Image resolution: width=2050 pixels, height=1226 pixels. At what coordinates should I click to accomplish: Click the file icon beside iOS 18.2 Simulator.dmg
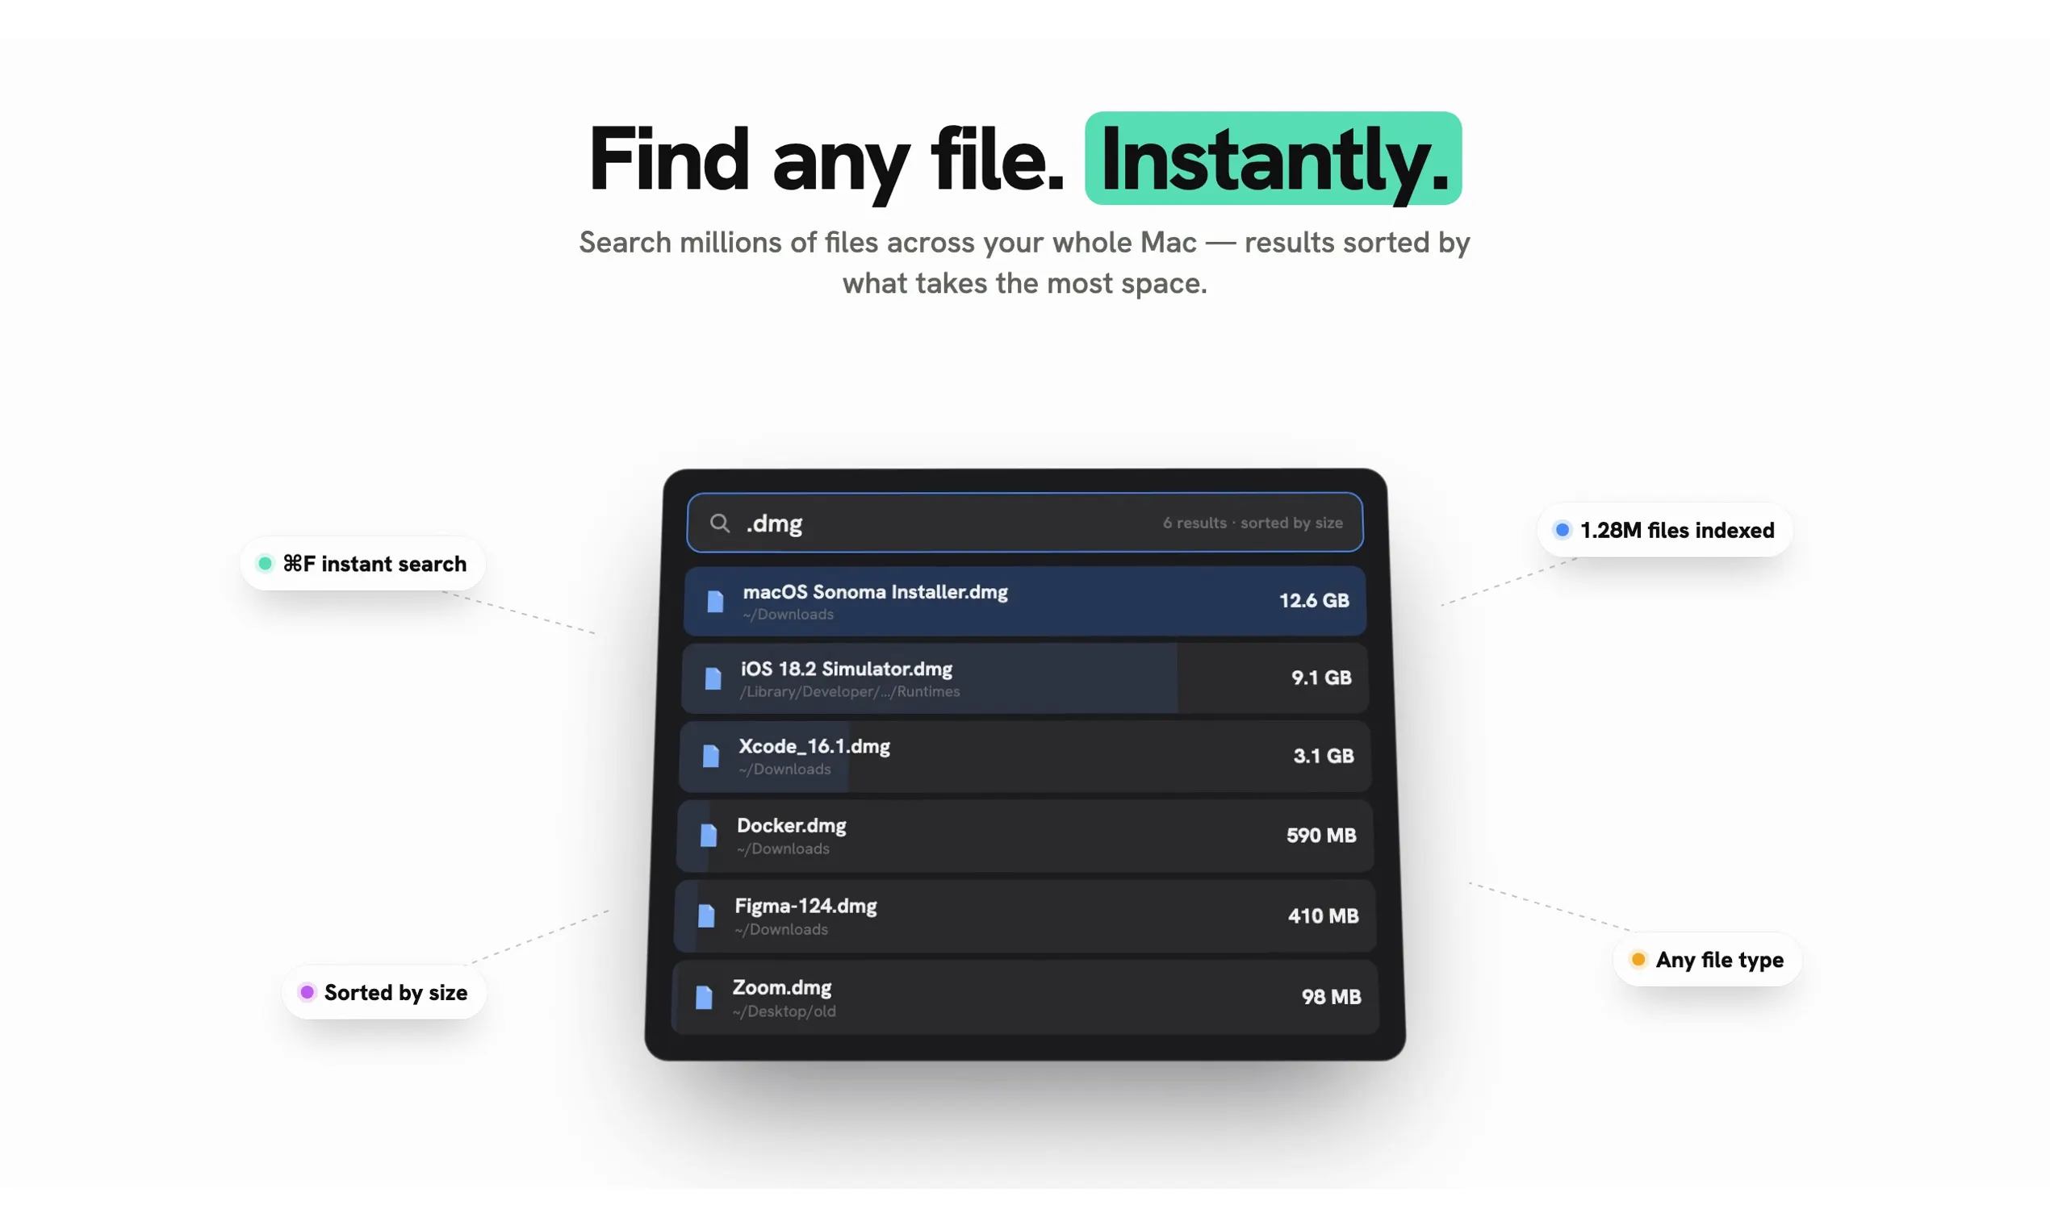click(713, 678)
